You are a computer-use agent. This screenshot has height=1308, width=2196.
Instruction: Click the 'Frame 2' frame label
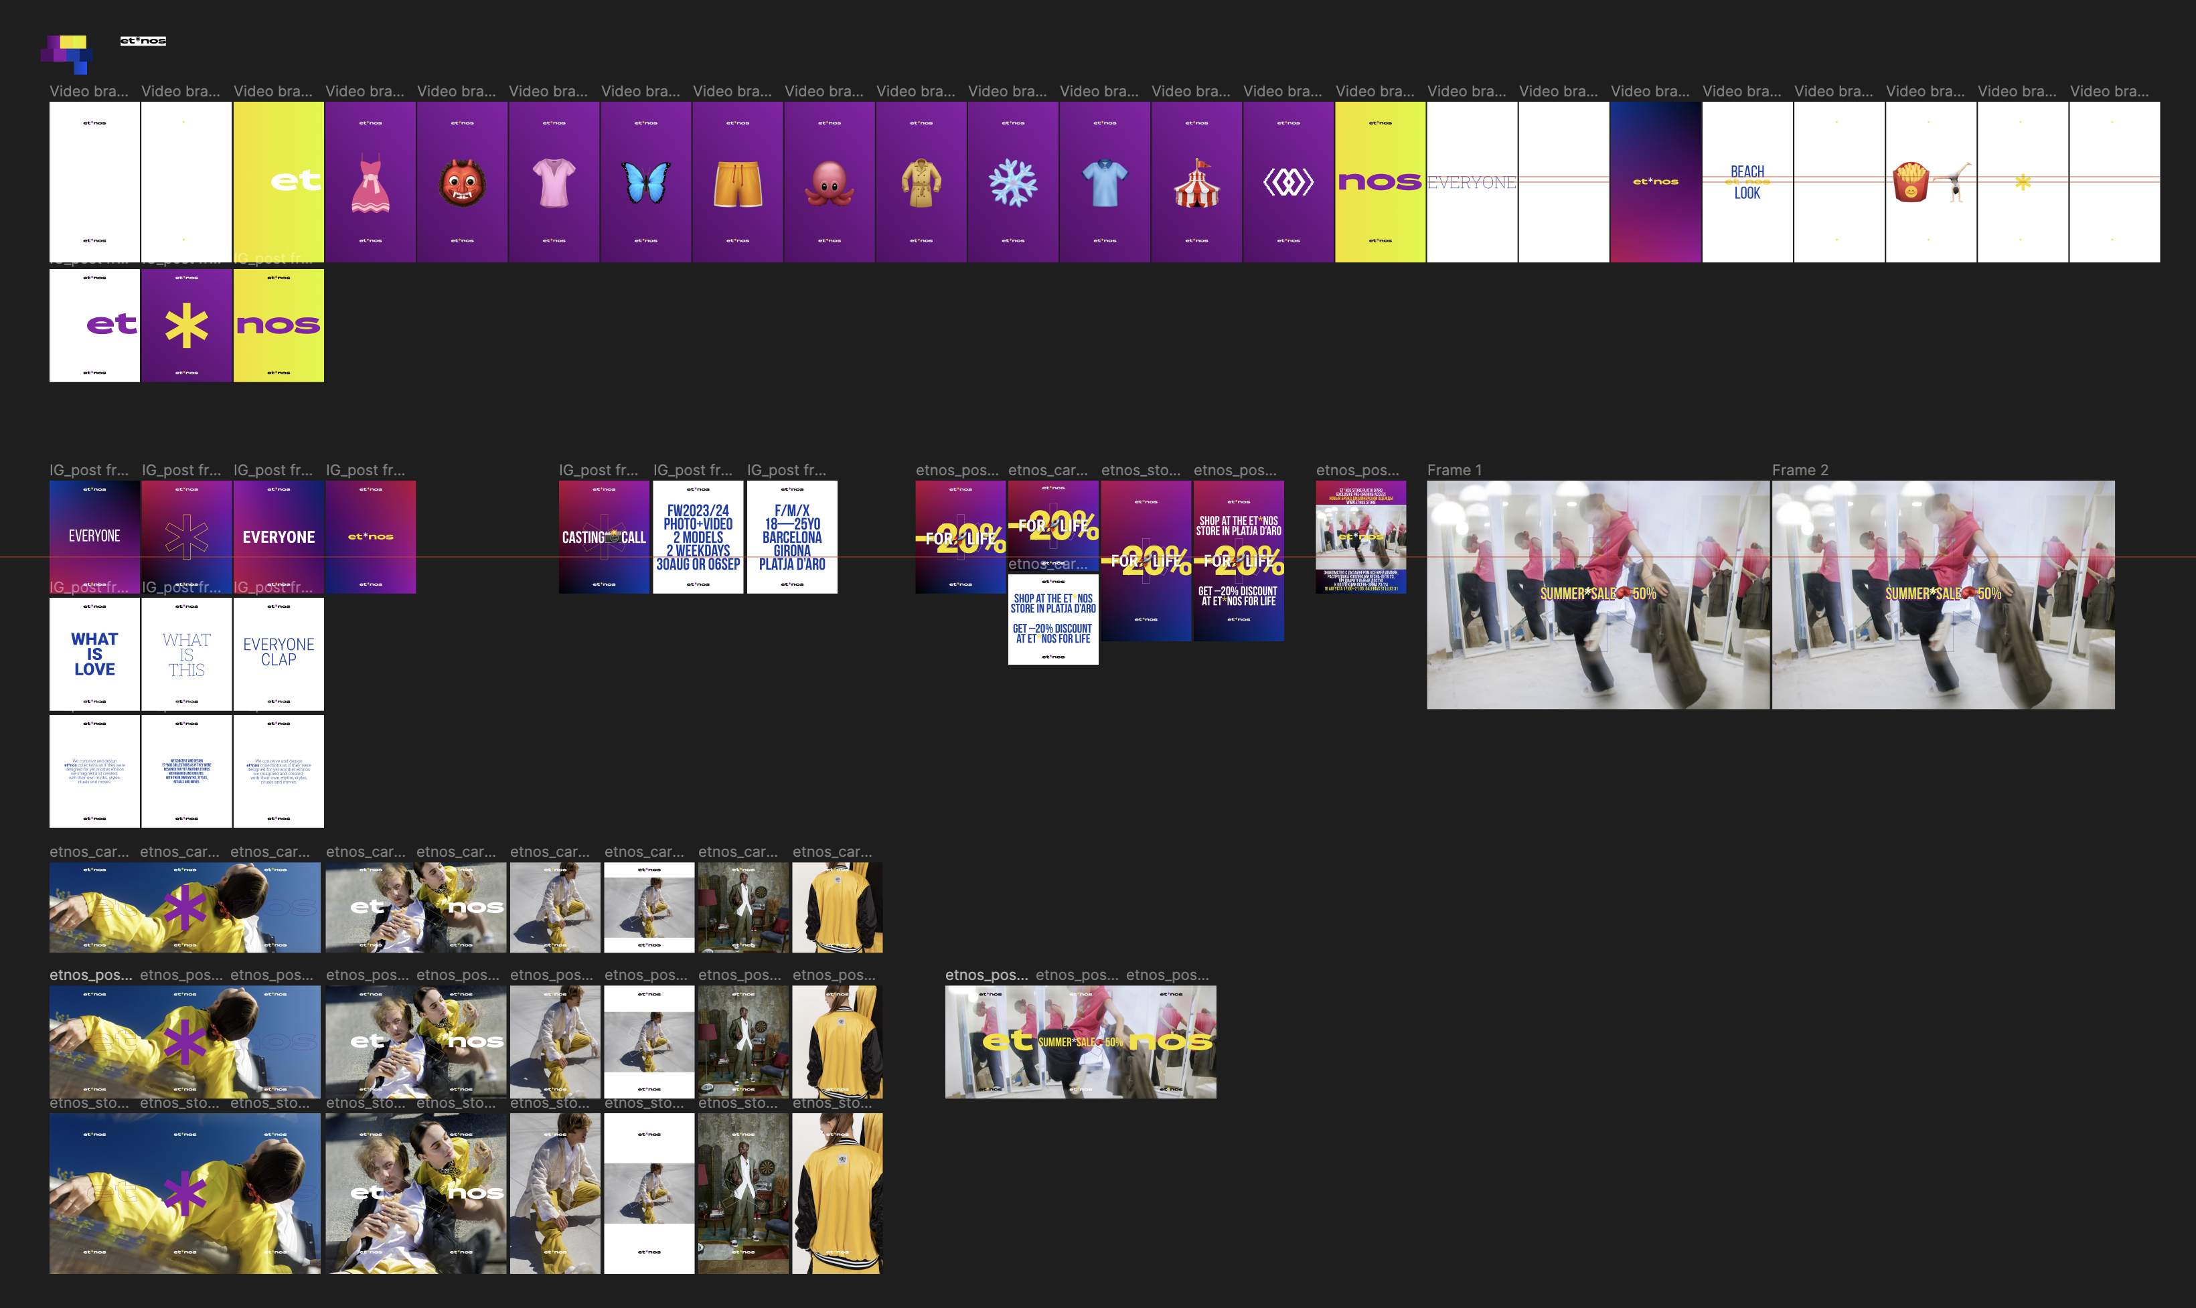click(x=1800, y=470)
